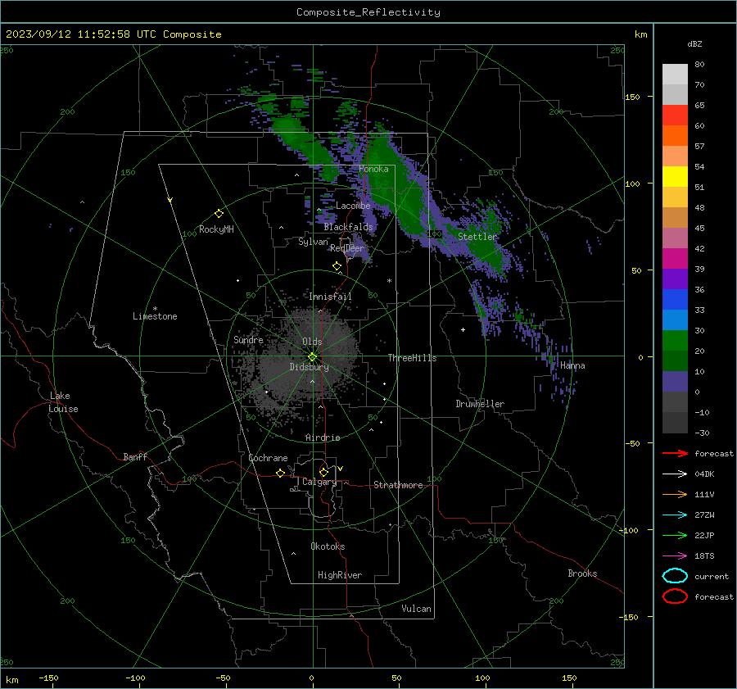Click the purple 39–36 dBZ swatch
The image size is (737, 689).
tap(675, 279)
